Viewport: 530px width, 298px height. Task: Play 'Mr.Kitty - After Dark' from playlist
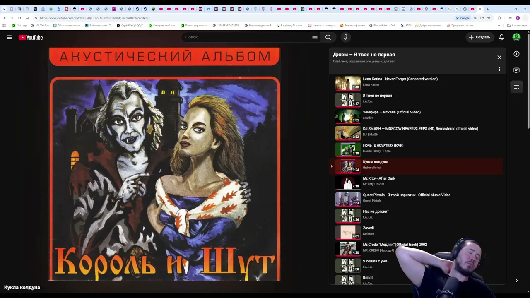coord(416,183)
